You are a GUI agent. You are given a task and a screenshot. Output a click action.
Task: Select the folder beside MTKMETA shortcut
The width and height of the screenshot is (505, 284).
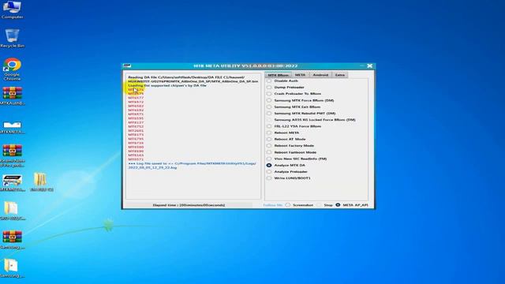coord(41,182)
